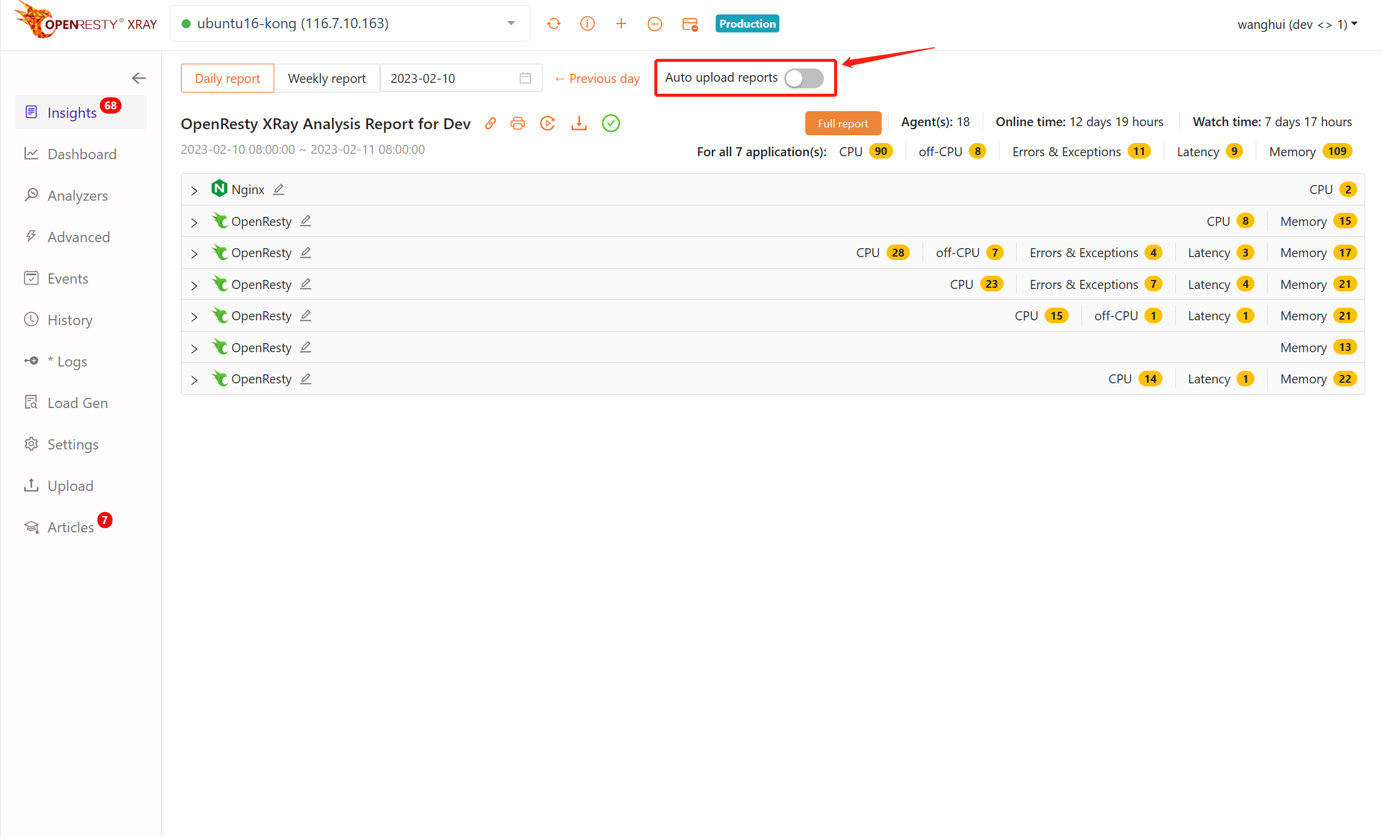This screenshot has height=837, width=1382.
Task: Open History in the sidebar
Action: pyautogui.click(x=81, y=320)
